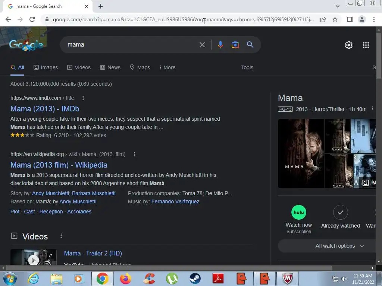Click the Hulu Watch now icon
The width and height of the screenshot is (382, 286).
tap(299, 212)
